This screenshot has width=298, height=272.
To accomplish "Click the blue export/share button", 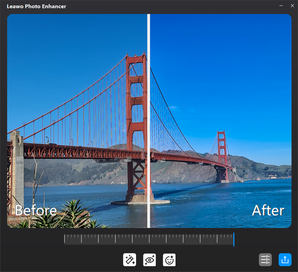I will point(285,260).
